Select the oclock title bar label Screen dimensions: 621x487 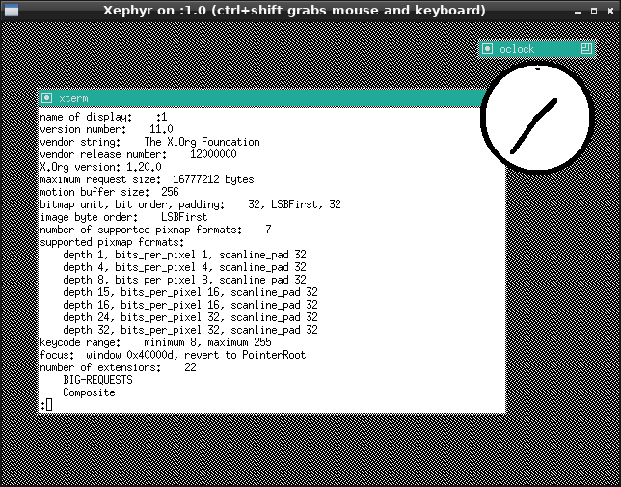pyautogui.click(x=516, y=48)
